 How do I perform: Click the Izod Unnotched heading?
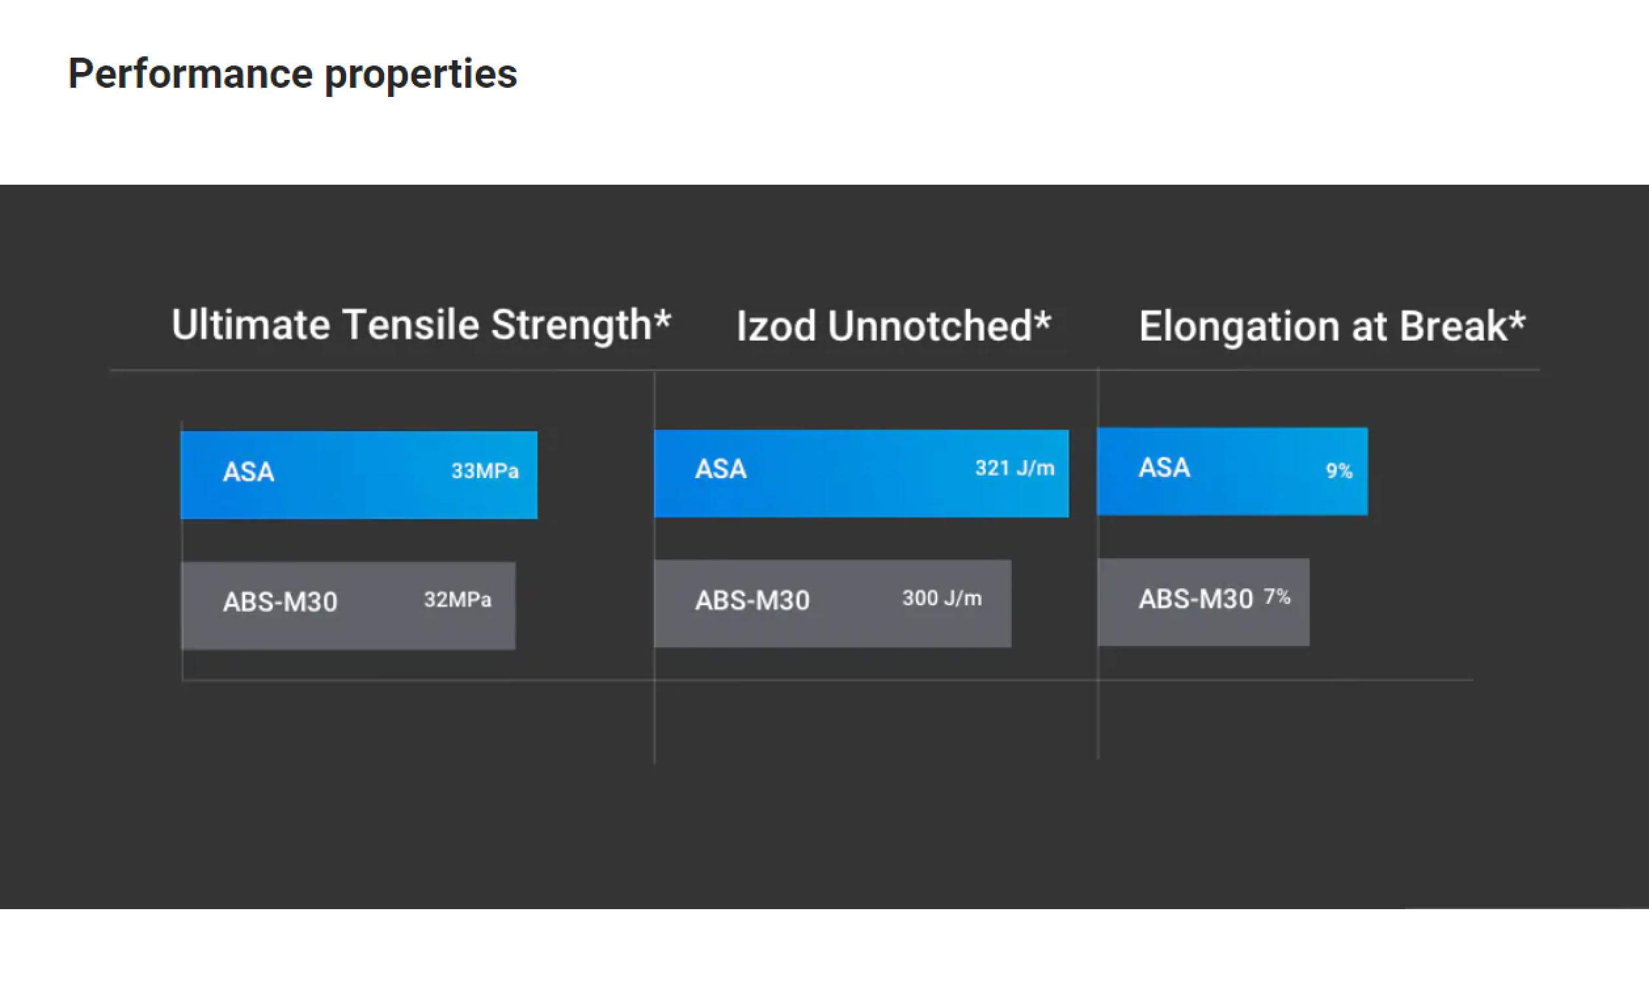click(893, 326)
